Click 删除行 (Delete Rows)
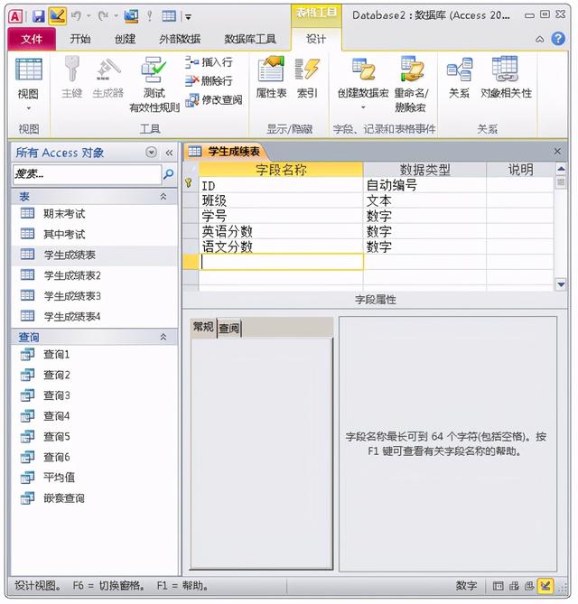Viewport: 578px width, 604px height. 209,81
